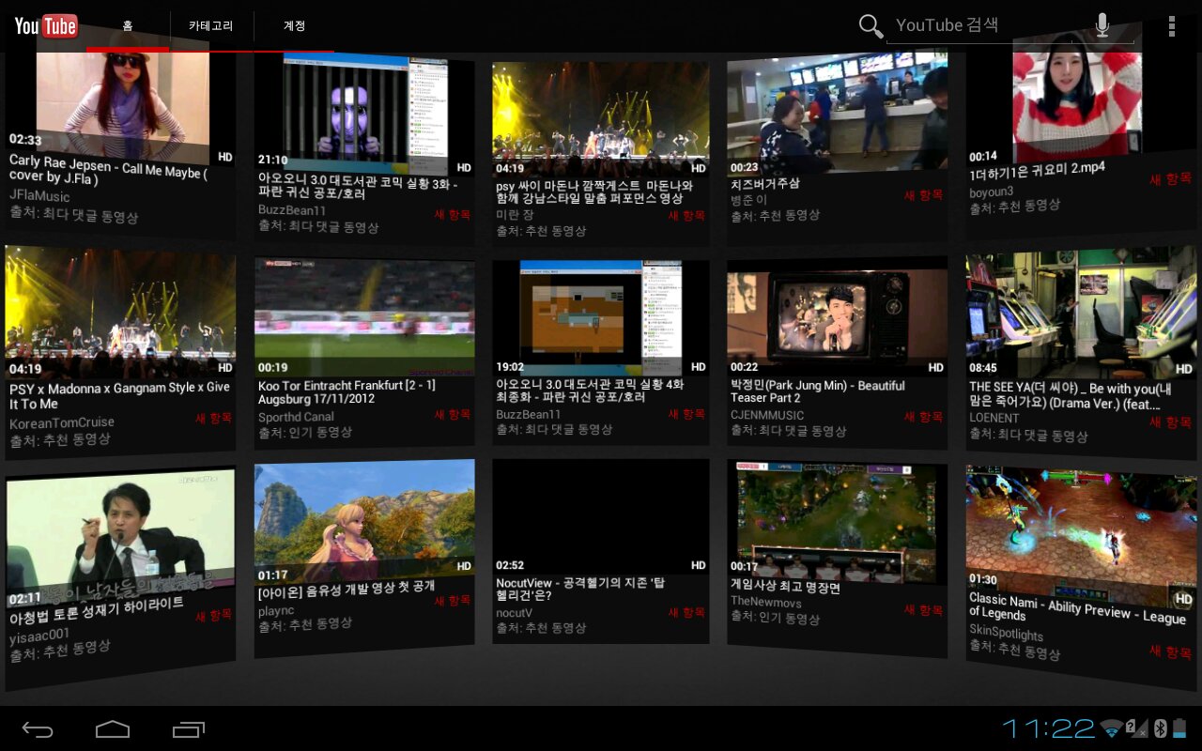Open 치즈버거주삼 video thumbnail

tap(837, 112)
